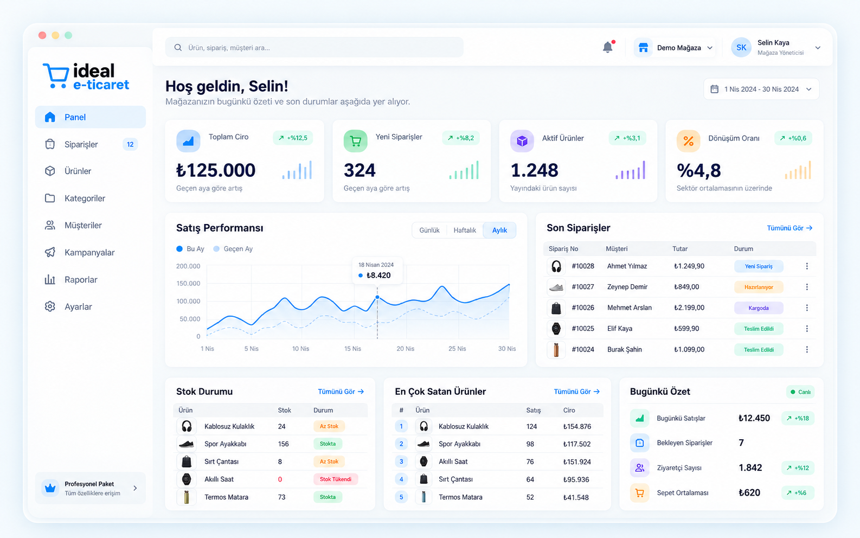Open the Ayarlar gear icon in sidebar
The image size is (860, 538).
[50, 306]
